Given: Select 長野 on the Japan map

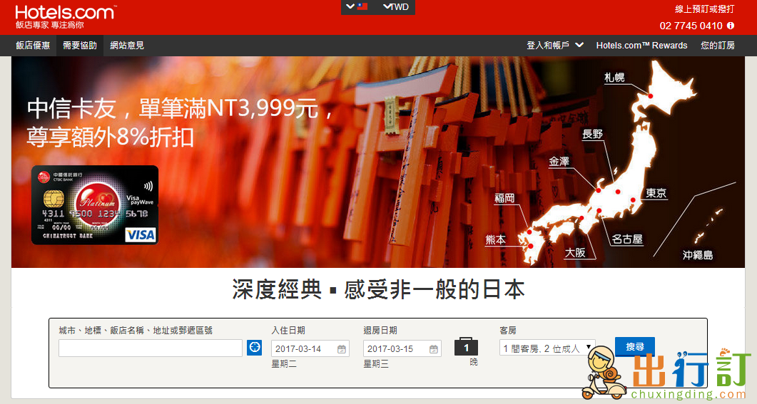Looking at the screenshot, I should (592, 135).
